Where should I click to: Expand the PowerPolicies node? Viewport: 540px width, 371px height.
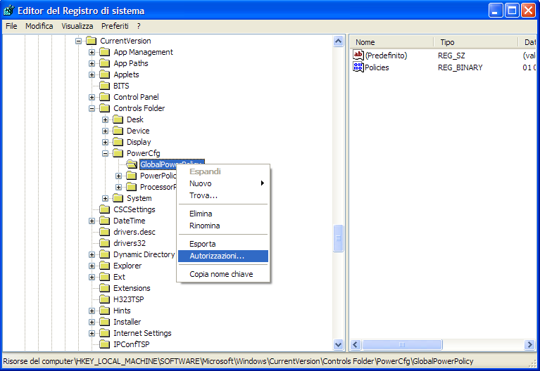118,176
